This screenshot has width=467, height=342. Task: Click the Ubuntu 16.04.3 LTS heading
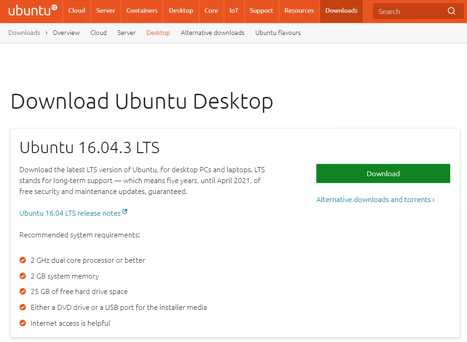(x=89, y=148)
